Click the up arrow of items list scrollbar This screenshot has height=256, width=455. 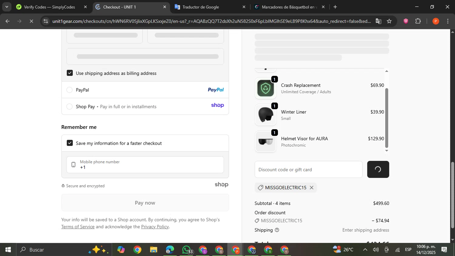point(386,71)
